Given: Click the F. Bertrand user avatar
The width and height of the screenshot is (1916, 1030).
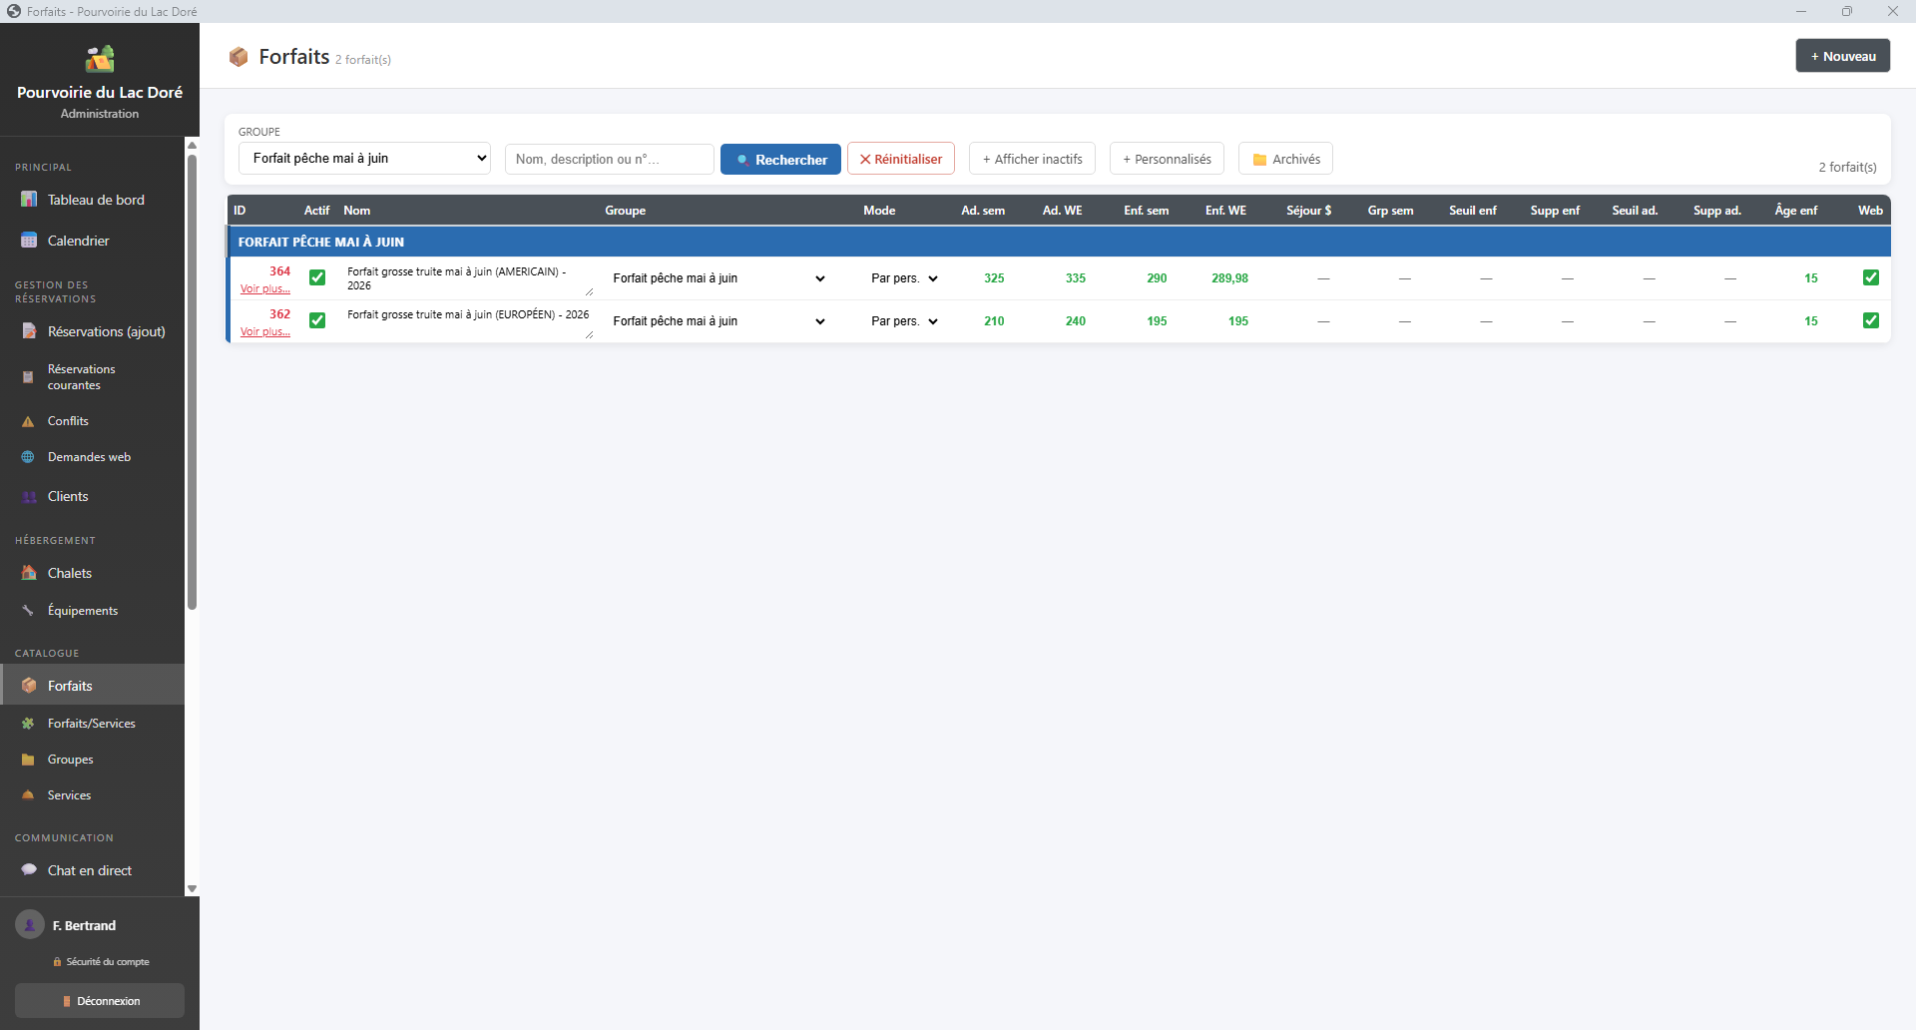Looking at the screenshot, I should (30, 925).
